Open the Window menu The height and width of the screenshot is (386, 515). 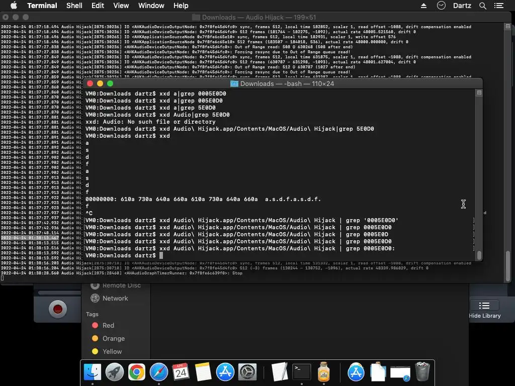(151, 6)
